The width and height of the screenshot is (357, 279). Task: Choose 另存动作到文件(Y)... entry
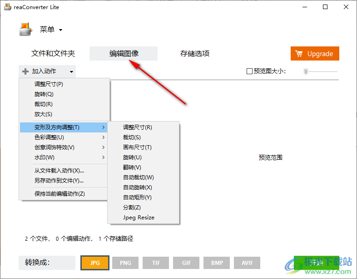point(63,181)
